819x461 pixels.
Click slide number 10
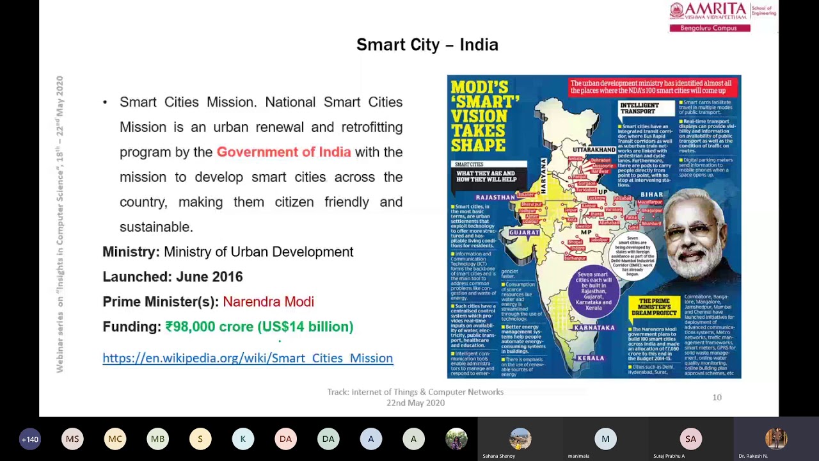point(717,398)
